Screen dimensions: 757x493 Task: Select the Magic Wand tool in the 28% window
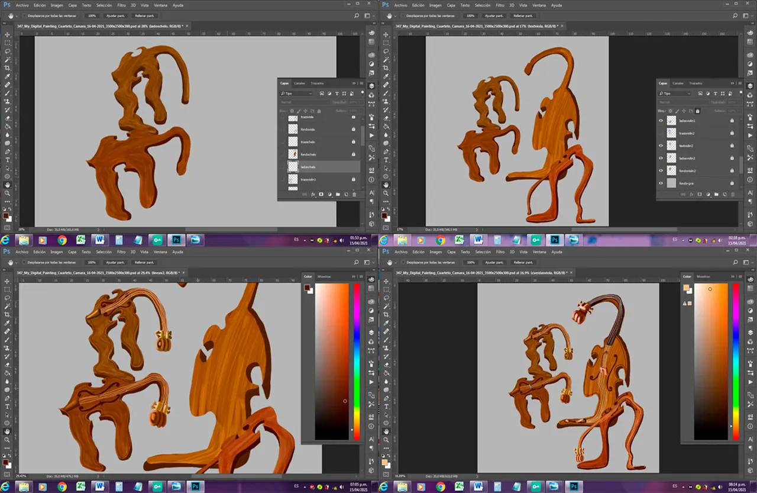8,60
